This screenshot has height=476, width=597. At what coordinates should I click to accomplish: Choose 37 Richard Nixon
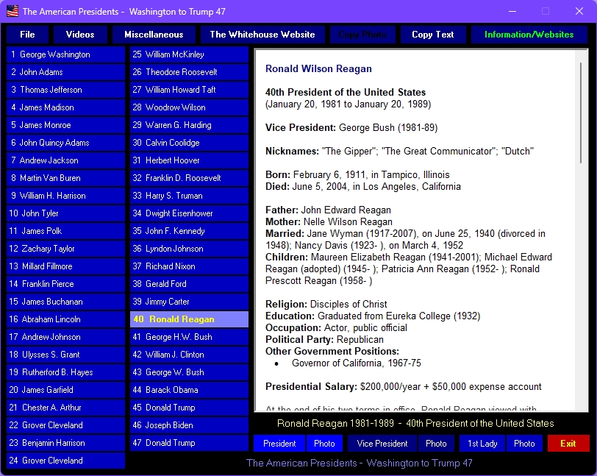pyautogui.click(x=189, y=266)
